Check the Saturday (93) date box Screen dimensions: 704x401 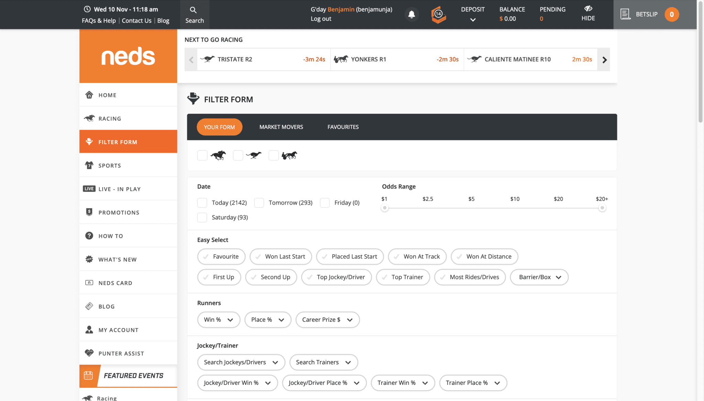(202, 217)
